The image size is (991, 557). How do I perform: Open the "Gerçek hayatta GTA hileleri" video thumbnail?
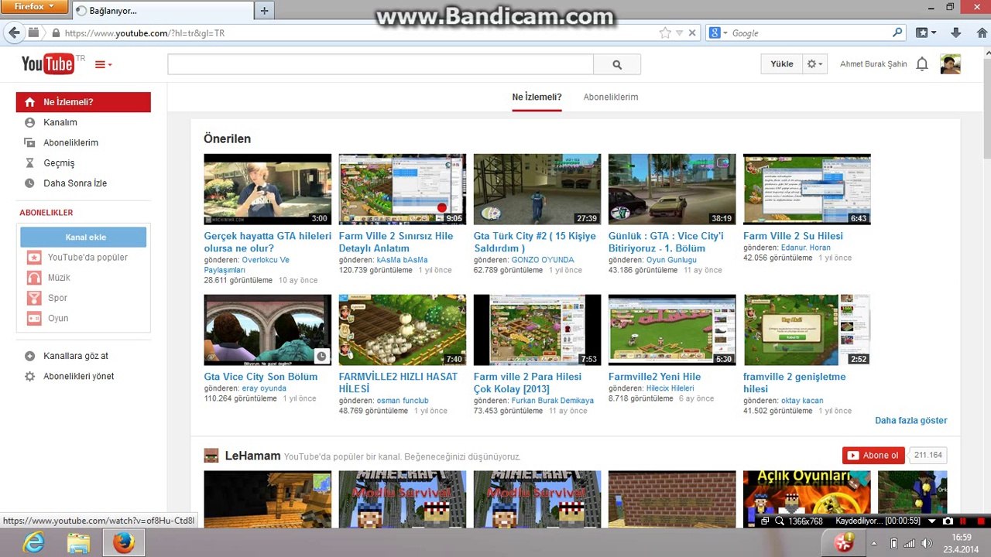[268, 190]
